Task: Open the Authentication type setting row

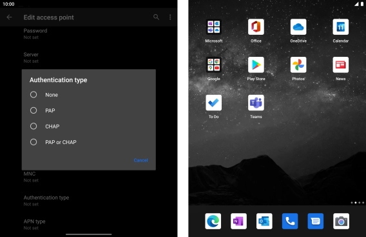Action: [x=89, y=201]
